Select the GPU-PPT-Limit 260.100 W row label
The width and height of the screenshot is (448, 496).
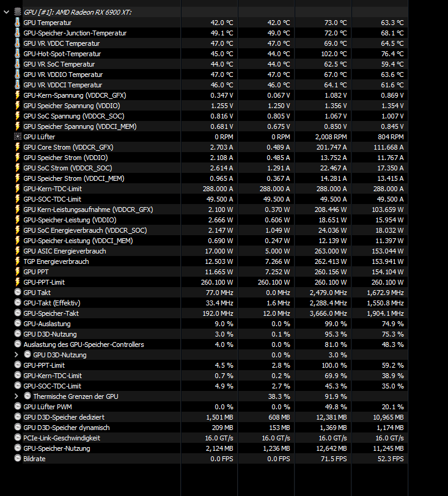(x=44, y=282)
